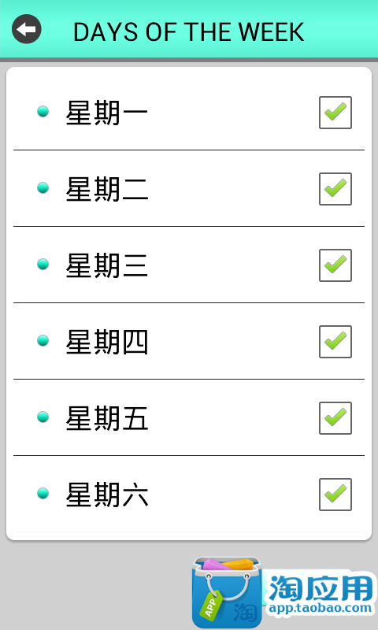Click the teal bullet beside 星期二

pos(43,187)
